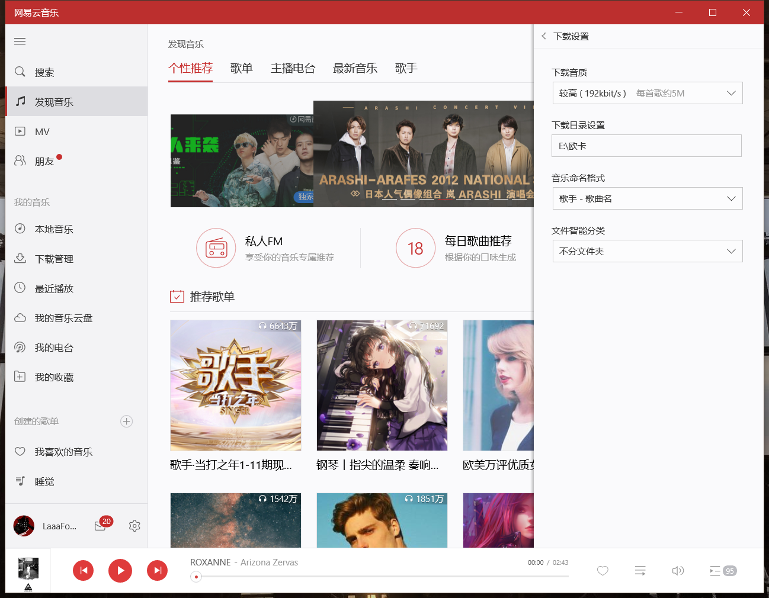Open 我的电台 radio stations
Image resolution: width=769 pixels, height=598 pixels.
[x=76, y=348]
